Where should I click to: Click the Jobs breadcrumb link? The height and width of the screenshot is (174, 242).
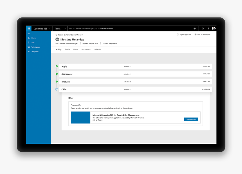(70, 29)
